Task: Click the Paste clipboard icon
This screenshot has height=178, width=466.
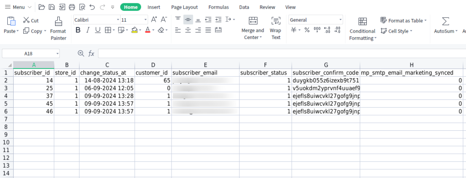Action: [11, 21]
